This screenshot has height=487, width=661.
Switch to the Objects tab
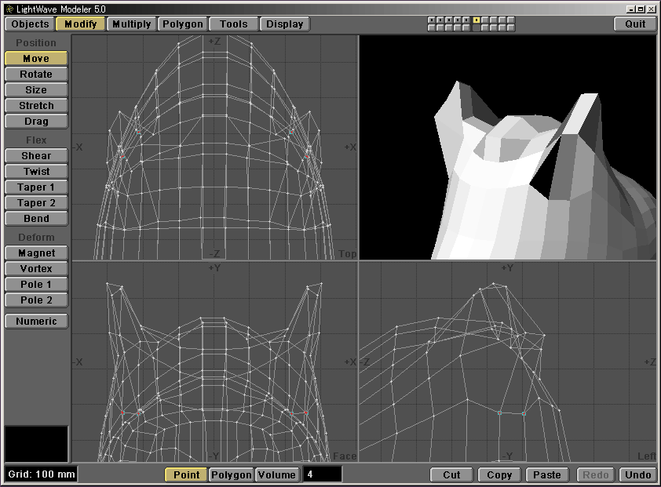[30, 24]
